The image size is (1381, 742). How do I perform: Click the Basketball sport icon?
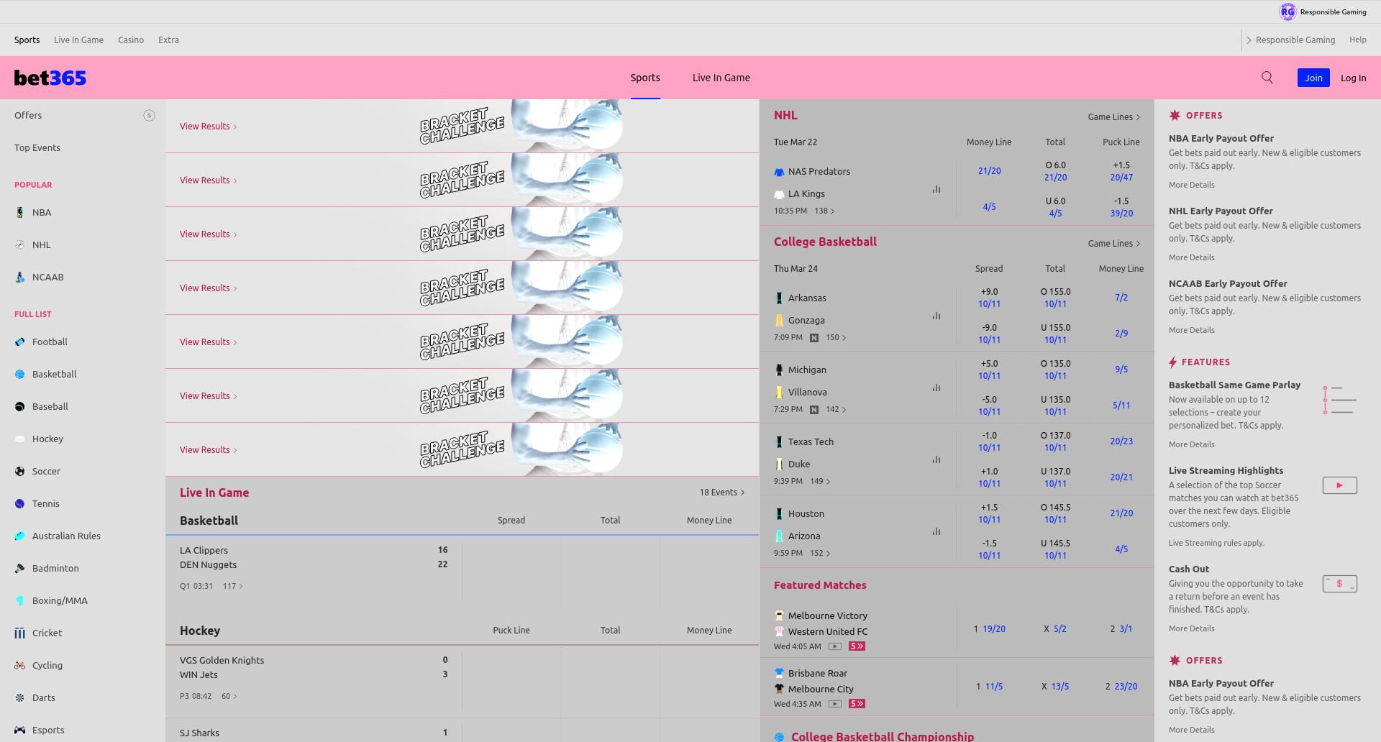pyautogui.click(x=19, y=374)
